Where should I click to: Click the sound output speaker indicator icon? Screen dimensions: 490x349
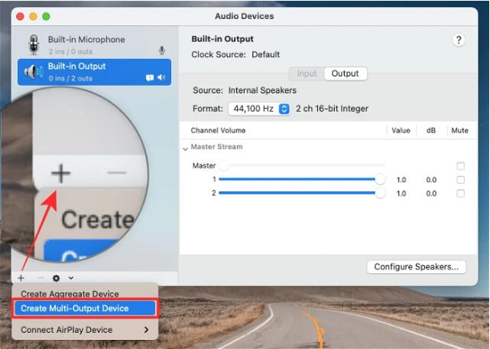point(161,78)
